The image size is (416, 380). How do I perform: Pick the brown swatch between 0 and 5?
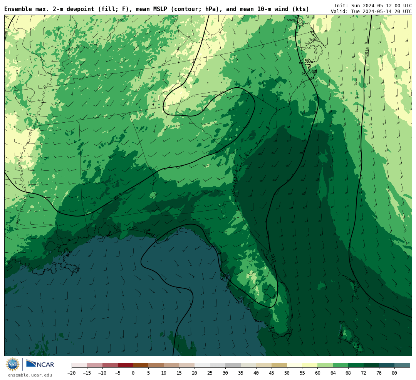pyautogui.click(x=141, y=365)
